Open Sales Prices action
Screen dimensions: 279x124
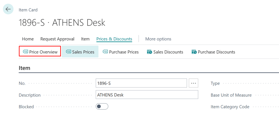pos(80,52)
